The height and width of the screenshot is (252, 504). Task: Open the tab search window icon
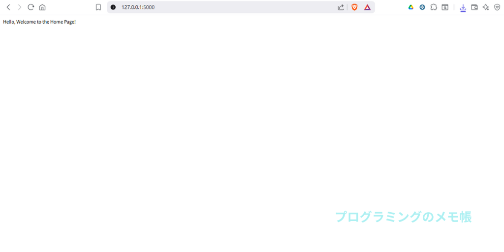coord(445,7)
